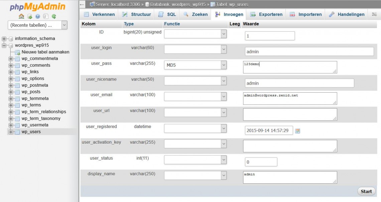Open the Verkennen tab
This screenshot has width=381, height=202.
[99, 14]
